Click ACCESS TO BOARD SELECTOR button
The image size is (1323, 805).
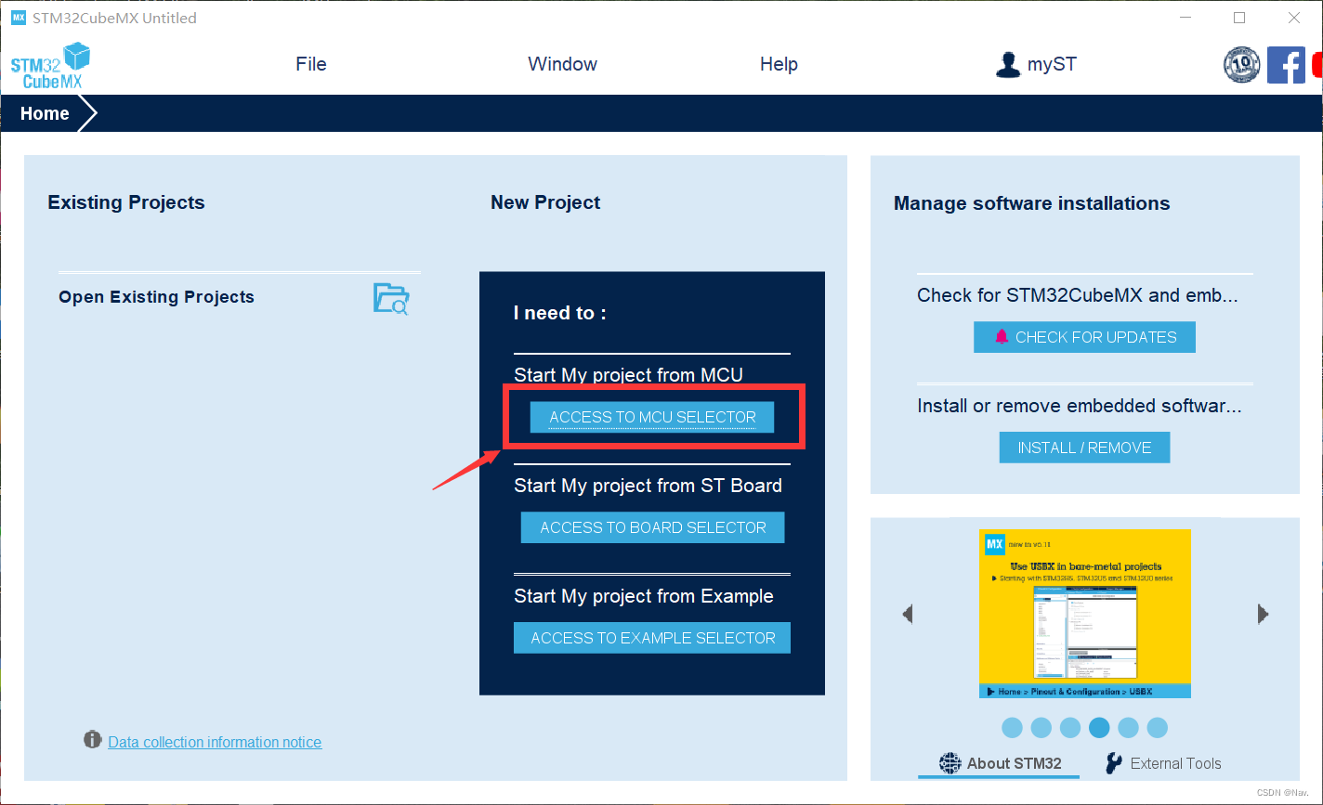point(652,527)
